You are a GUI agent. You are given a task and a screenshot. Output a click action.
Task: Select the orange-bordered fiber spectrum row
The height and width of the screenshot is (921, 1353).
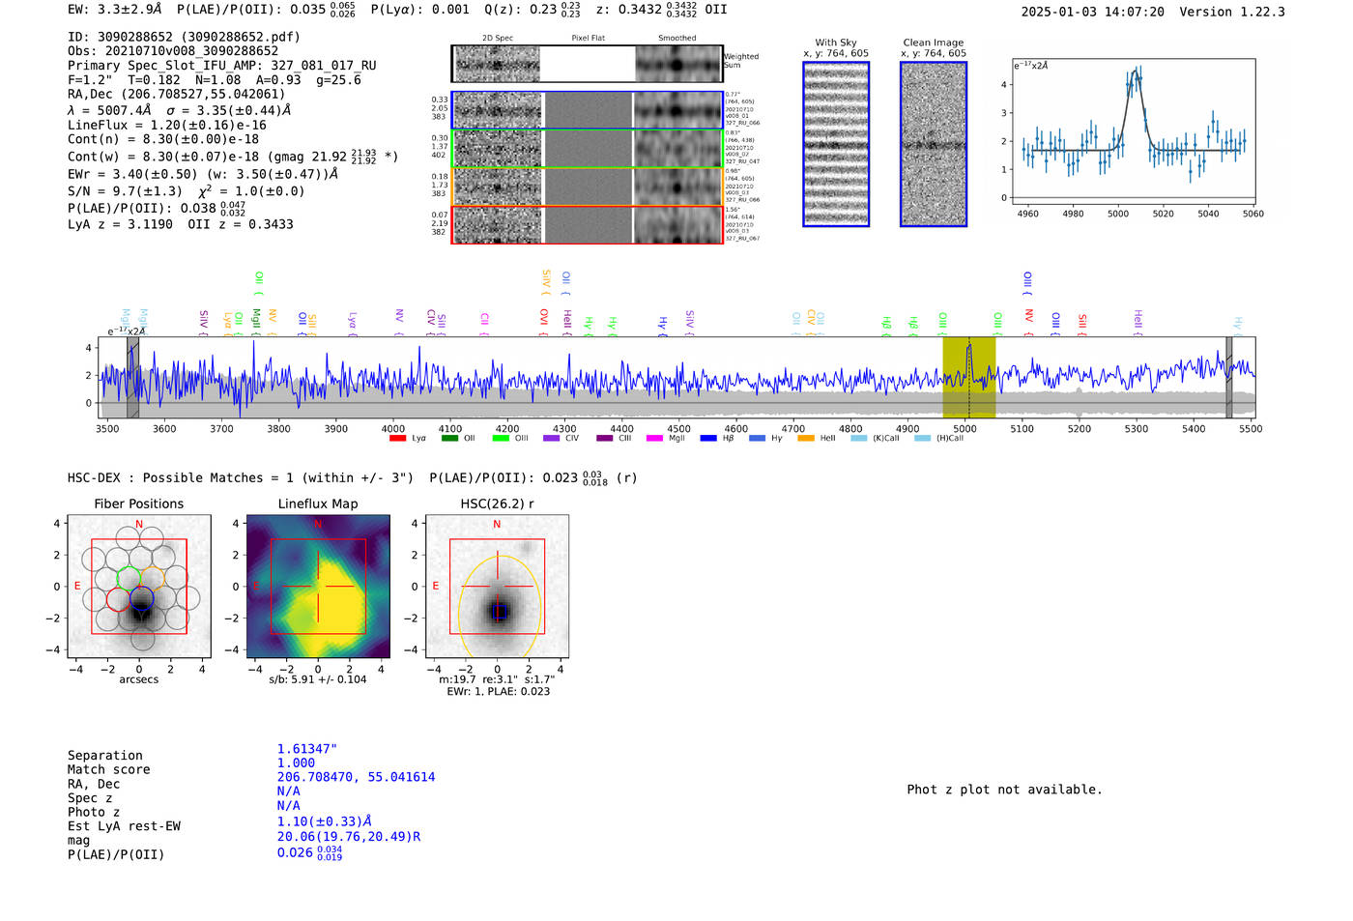point(588,187)
